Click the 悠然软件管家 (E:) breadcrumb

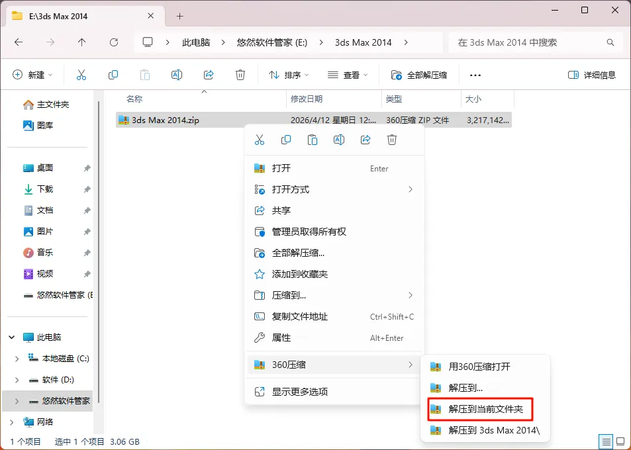pos(272,42)
